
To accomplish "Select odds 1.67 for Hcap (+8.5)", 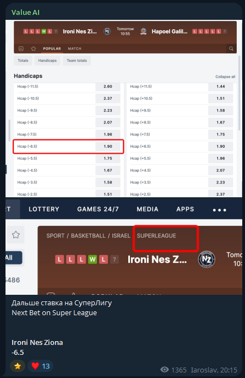I will 221,122.
